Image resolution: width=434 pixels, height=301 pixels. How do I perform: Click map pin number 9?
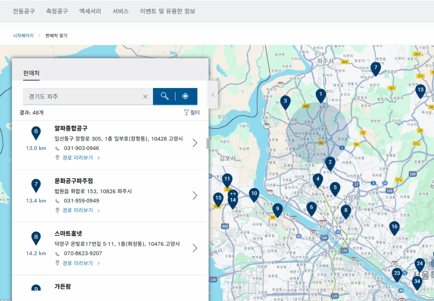click(277, 210)
